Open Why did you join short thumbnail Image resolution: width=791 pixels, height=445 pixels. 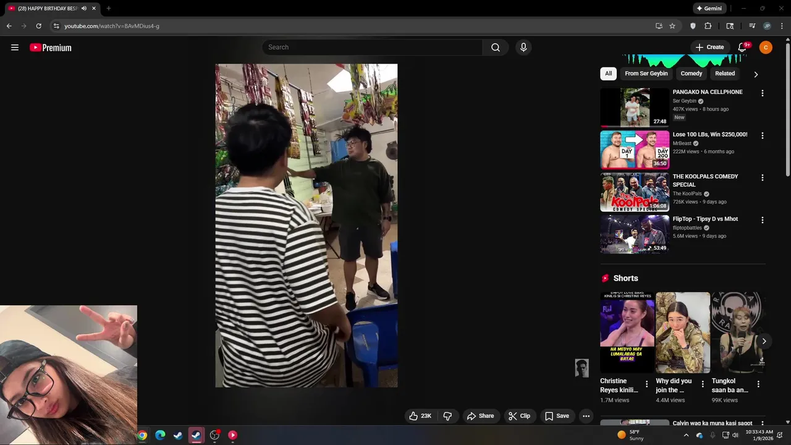point(683,333)
